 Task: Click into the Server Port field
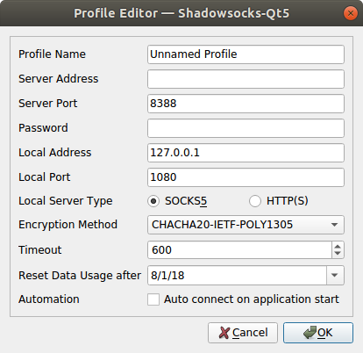coord(246,104)
